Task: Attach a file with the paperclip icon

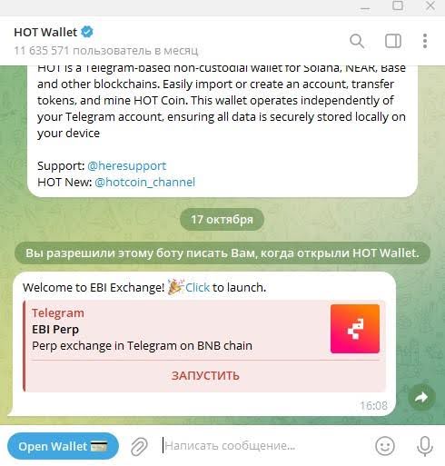Action: [x=139, y=446]
